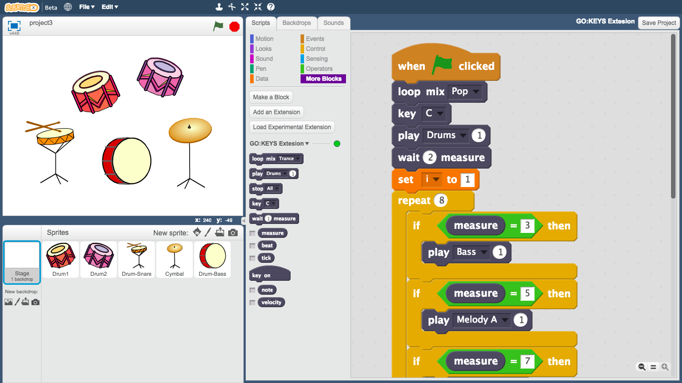682x383 pixels.
Task: Open the loop mix Pop dropdown
Action: pyautogui.click(x=476, y=92)
